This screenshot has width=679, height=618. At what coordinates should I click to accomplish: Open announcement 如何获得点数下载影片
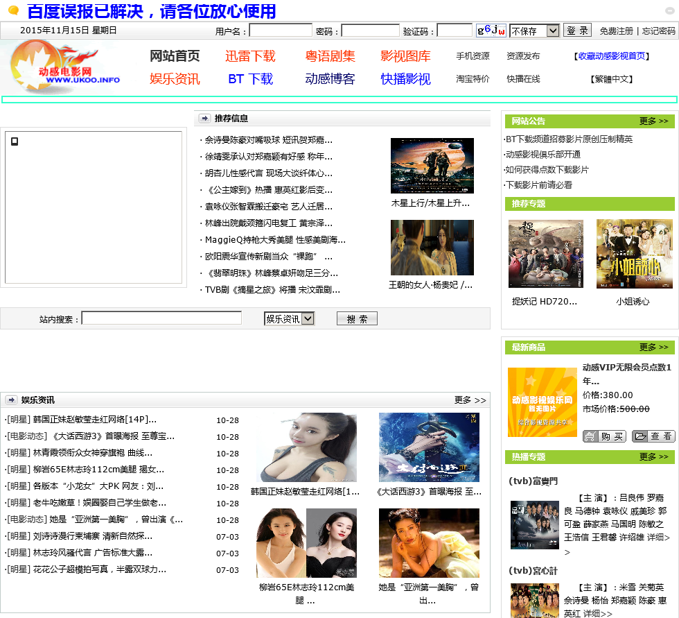point(547,169)
